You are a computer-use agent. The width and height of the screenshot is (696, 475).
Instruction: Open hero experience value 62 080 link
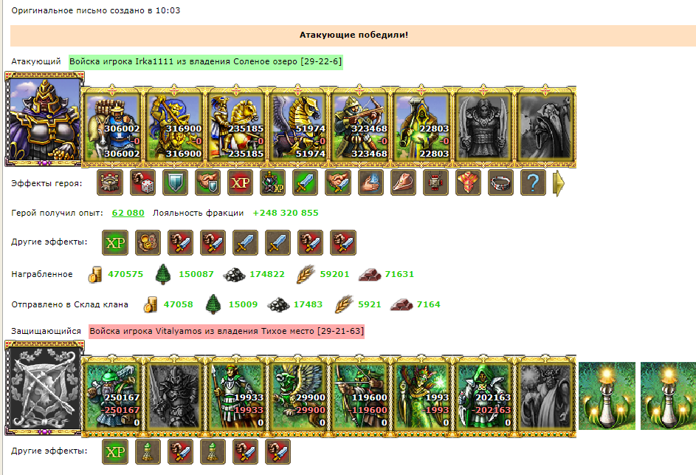128,213
